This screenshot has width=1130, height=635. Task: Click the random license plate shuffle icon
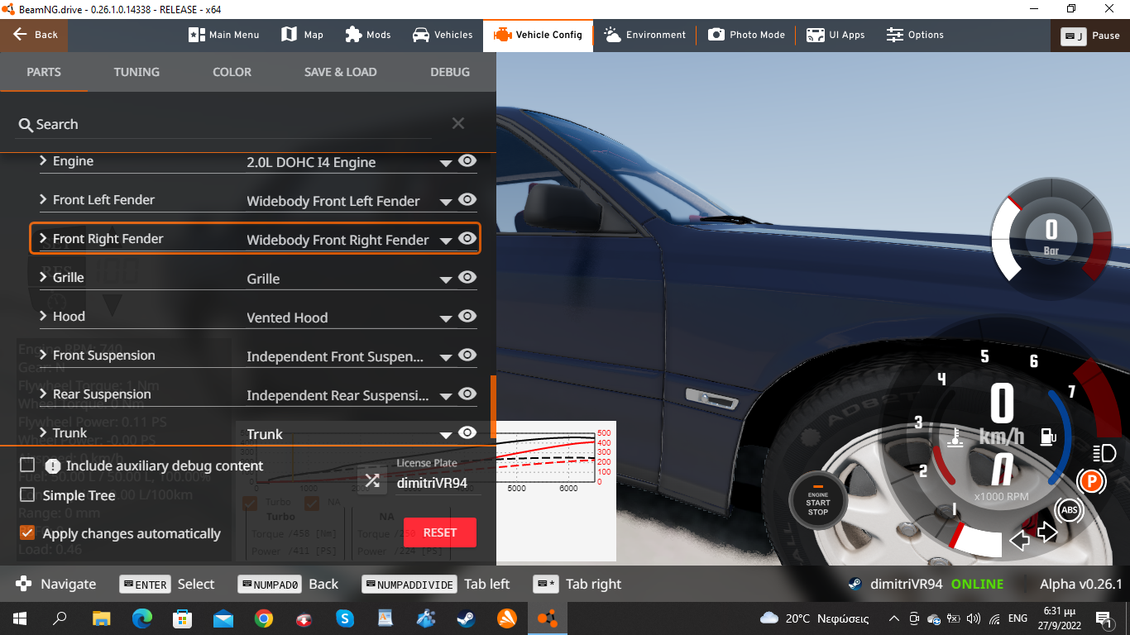point(372,480)
